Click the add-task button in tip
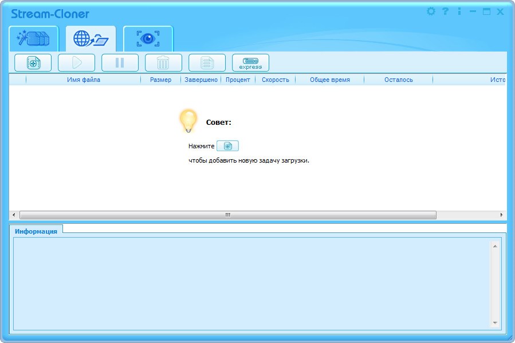The height and width of the screenshot is (343, 515). 227,146
